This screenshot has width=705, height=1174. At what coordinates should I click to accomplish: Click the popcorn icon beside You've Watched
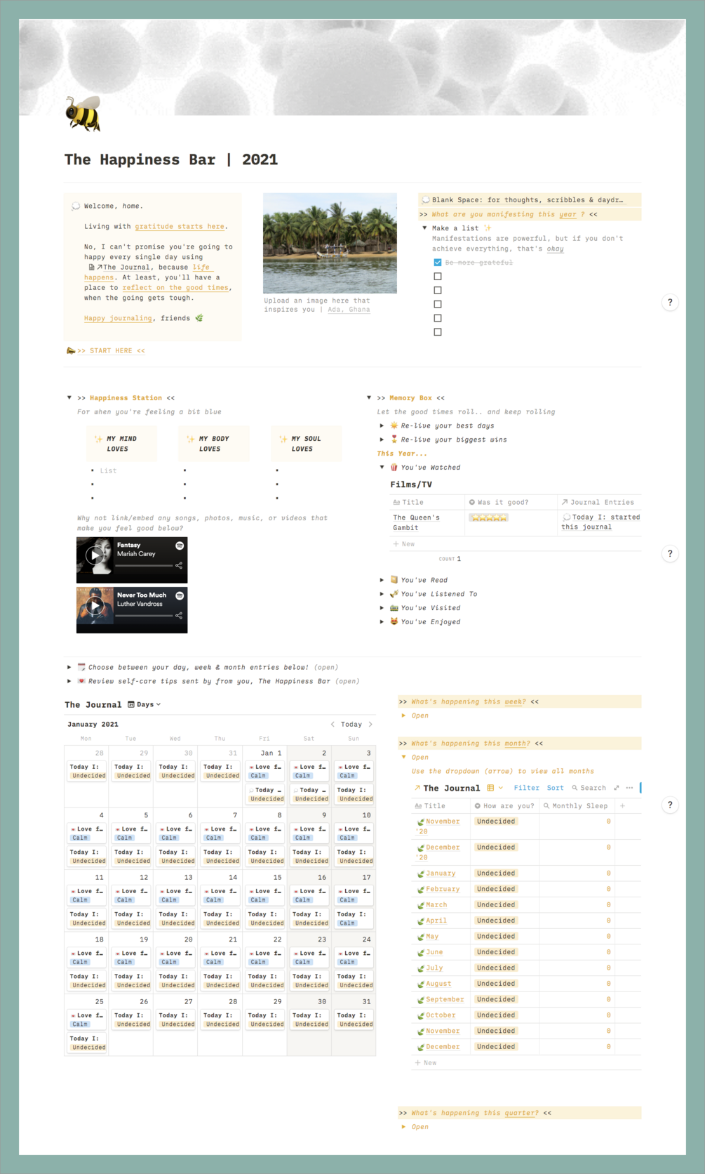click(394, 467)
